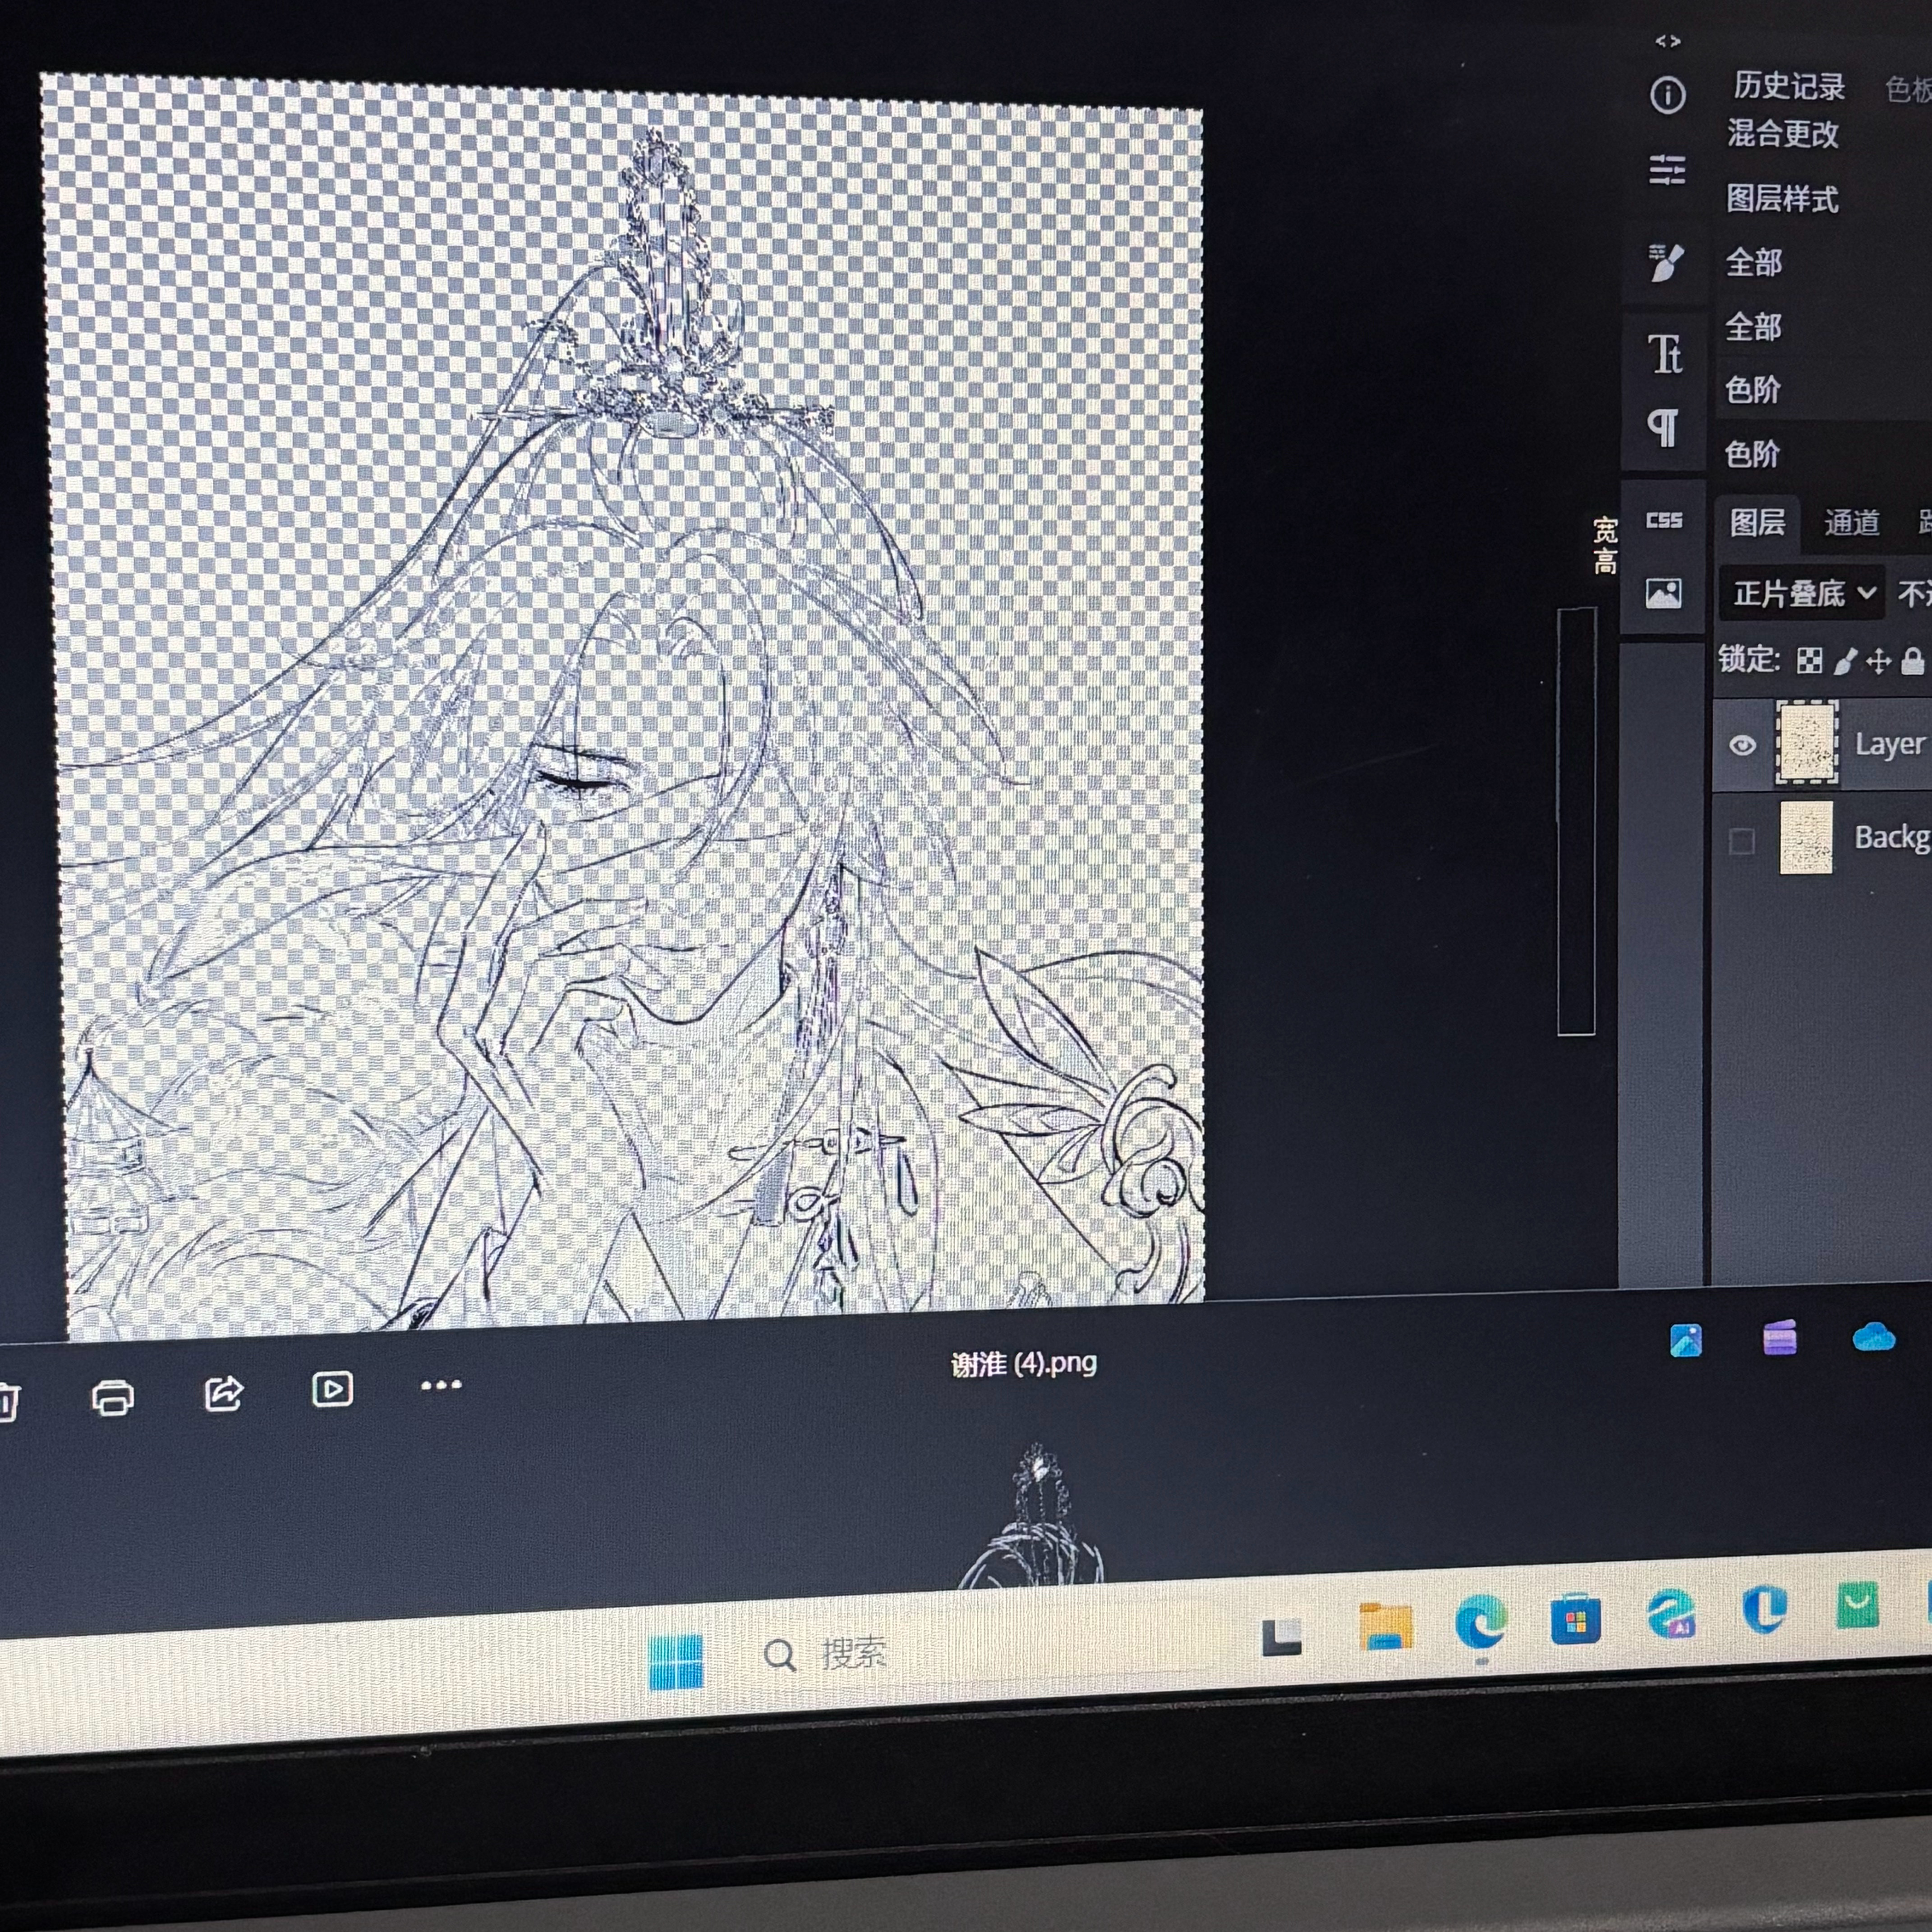The image size is (1932, 1932).
Task: Click the Layer name in layers panel
Action: click(1890, 744)
